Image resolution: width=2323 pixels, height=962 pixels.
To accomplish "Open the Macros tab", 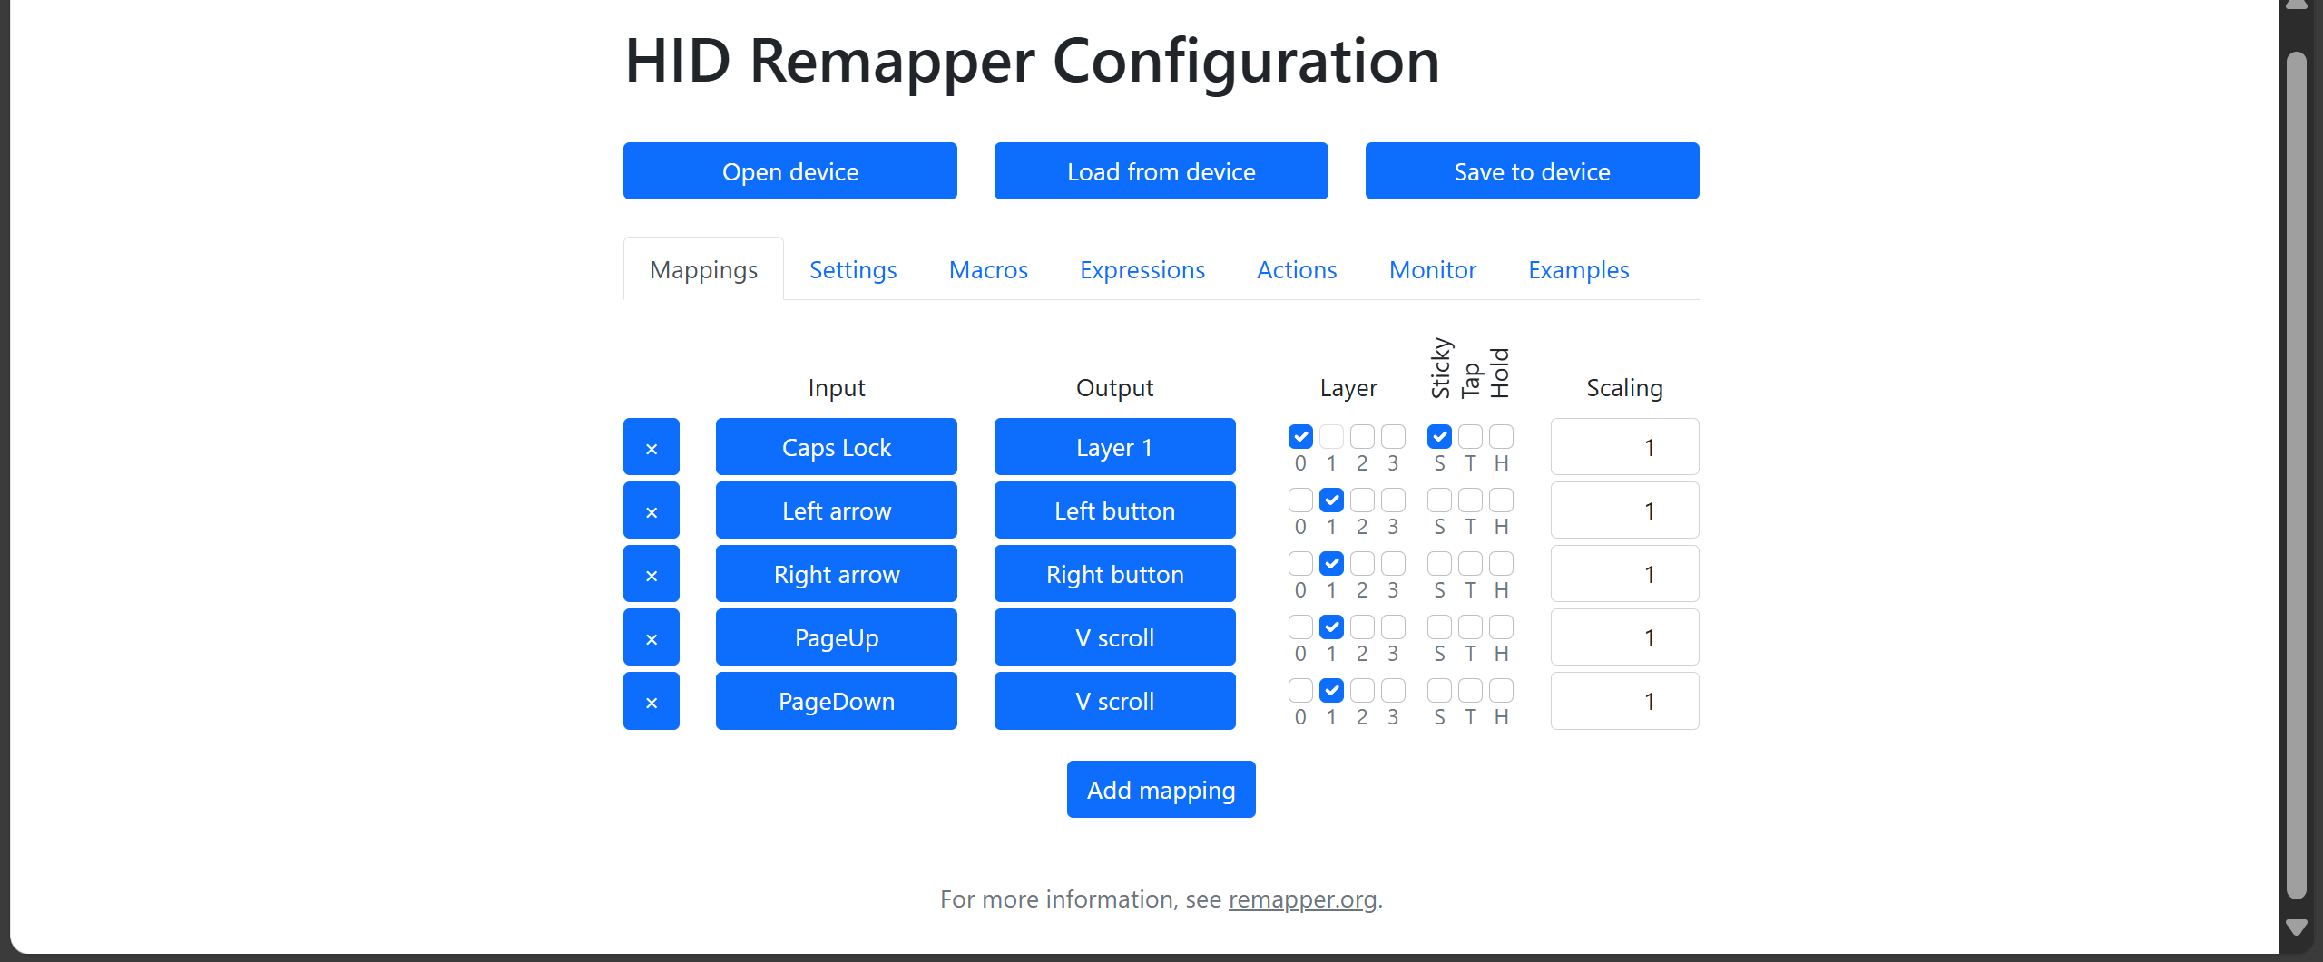I will pyautogui.click(x=987, y=270).
